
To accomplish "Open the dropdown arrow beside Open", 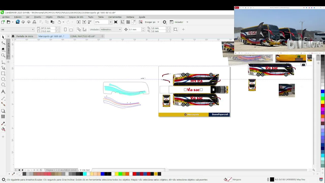I will (x=12, y=22).
